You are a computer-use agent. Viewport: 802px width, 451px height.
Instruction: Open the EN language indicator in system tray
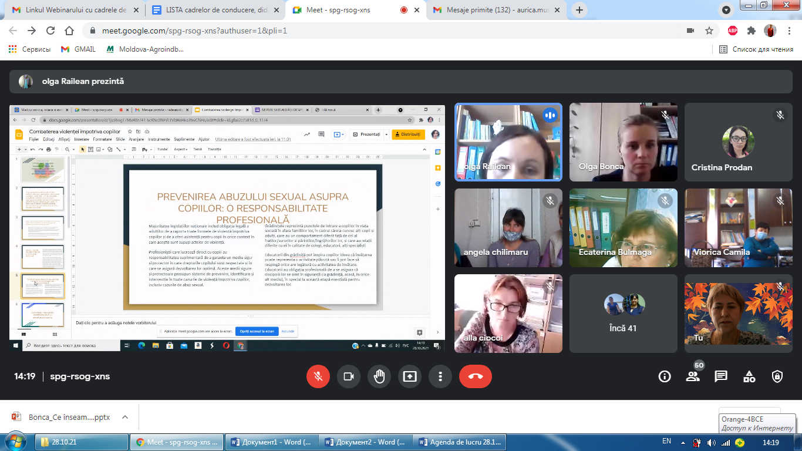point(666,441)
